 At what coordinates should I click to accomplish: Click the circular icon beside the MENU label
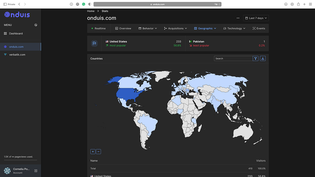(x=36, y=25)
